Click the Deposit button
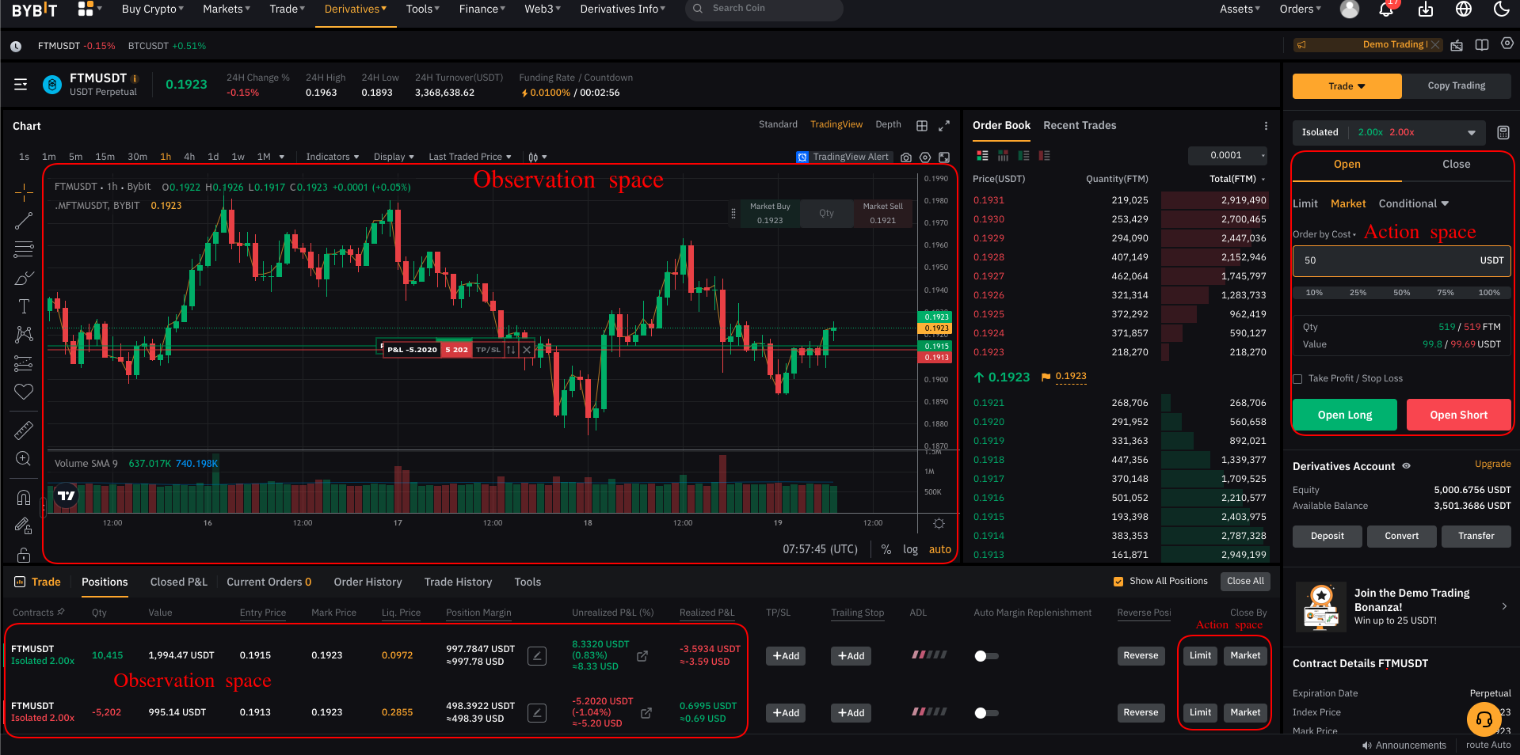 (1327, 536)
